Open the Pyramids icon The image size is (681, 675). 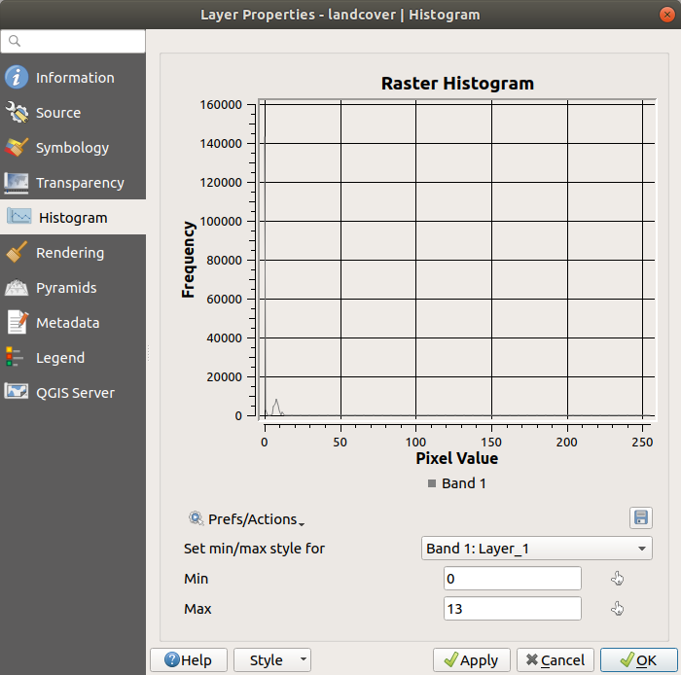pyautogui.click(x=17, y=288)
